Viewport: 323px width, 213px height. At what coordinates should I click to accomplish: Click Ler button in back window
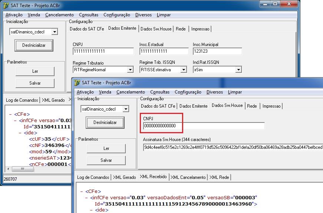coord(35,71)
